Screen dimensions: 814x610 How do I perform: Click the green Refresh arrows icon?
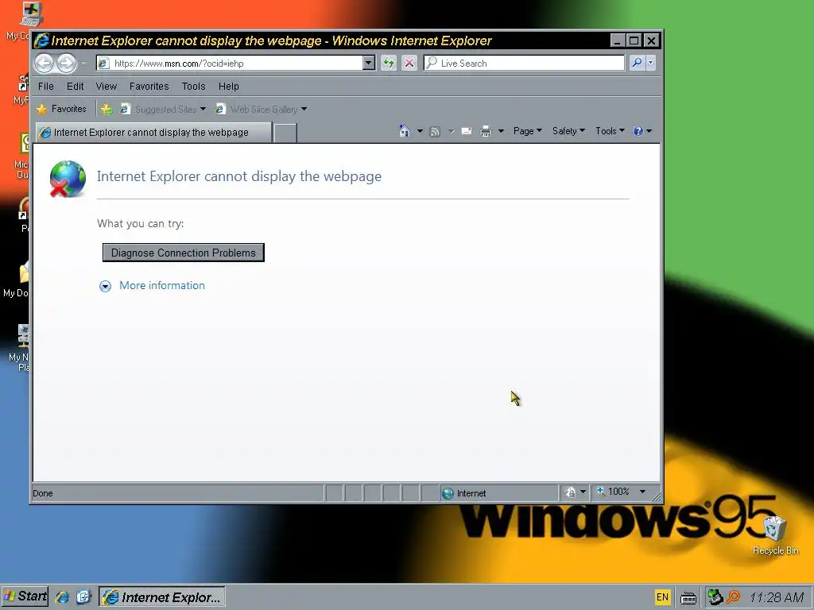click(389, 64)
